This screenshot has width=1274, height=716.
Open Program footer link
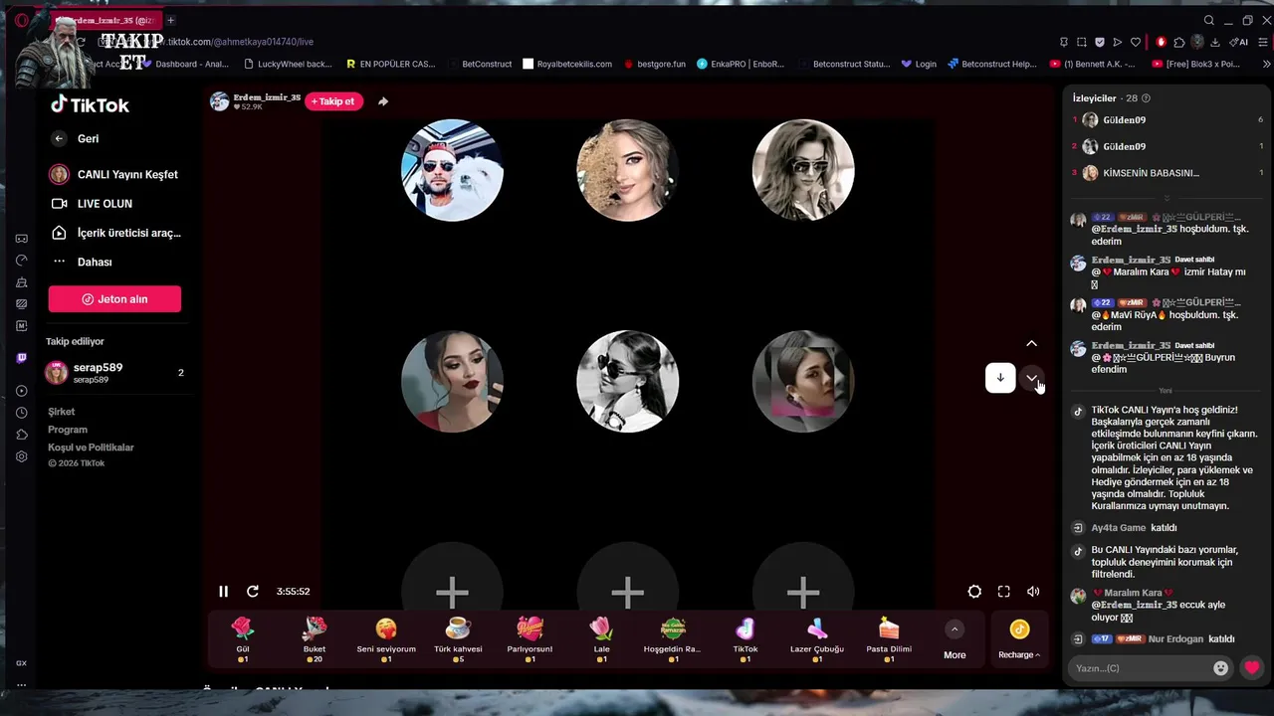(68, 430)
